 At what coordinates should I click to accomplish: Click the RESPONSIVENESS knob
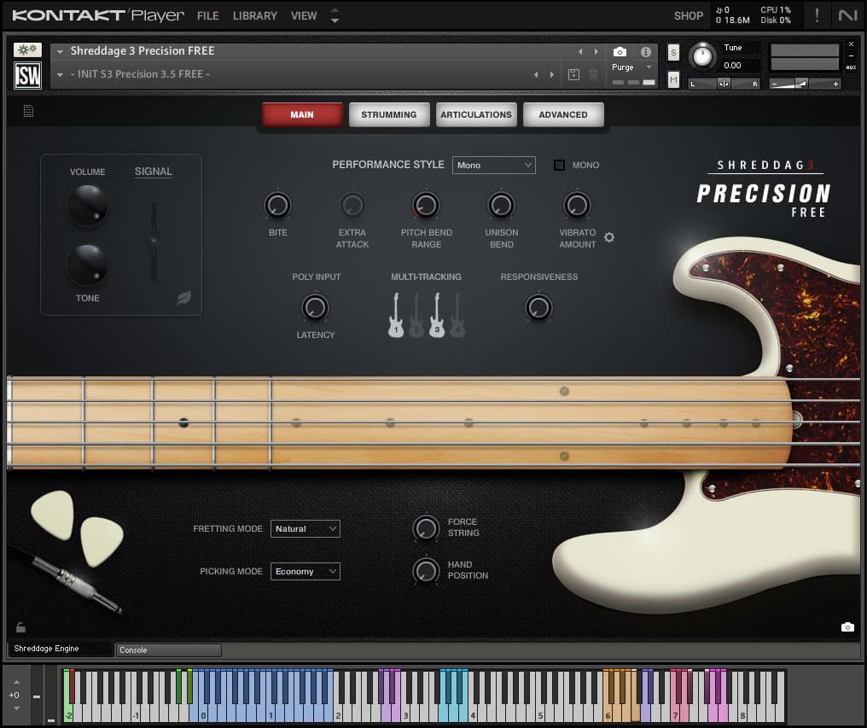(x=538, y=307)
